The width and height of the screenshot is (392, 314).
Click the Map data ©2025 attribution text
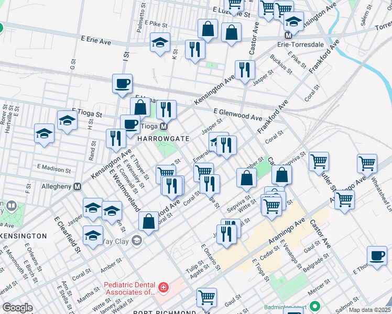pyautogui.click(x=370, y=310)
